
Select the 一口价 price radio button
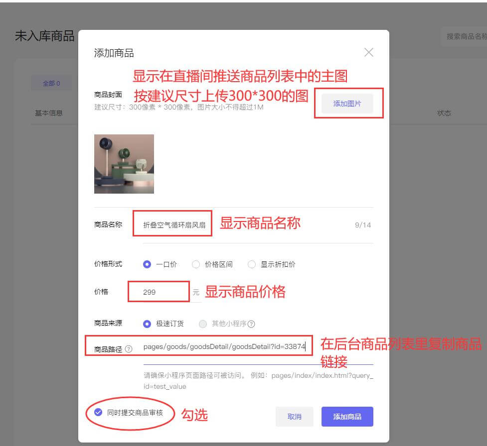[x=147, y=264]
